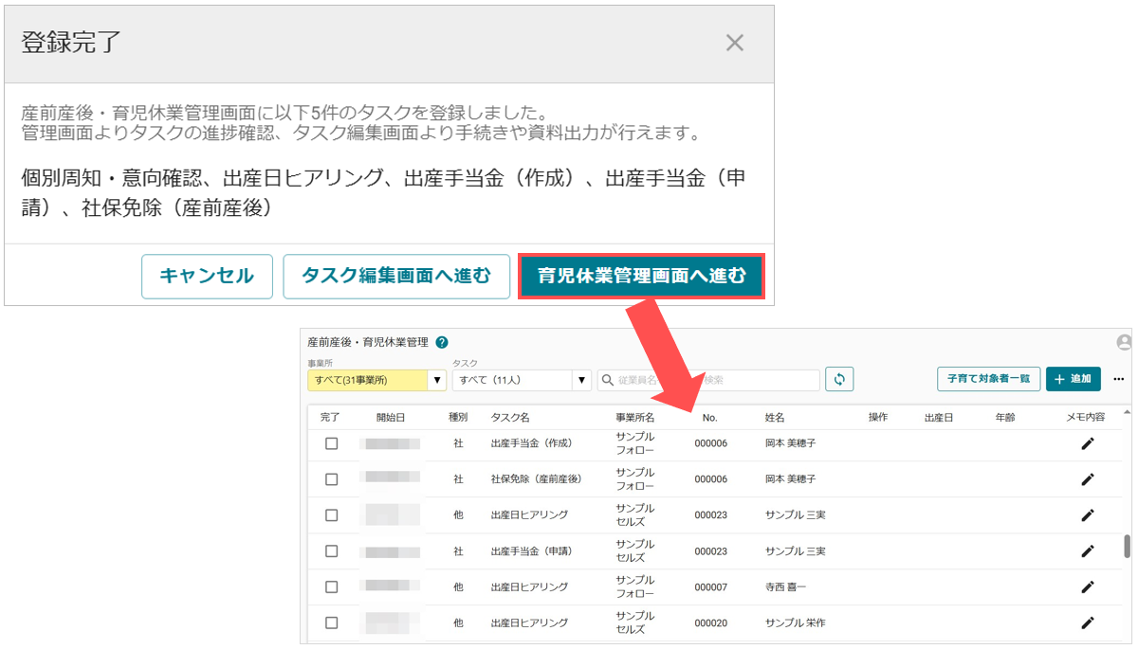Viewport: 1138px width, 649px height.
Task: Click the キャンセル button
Action: coord(207,277)
